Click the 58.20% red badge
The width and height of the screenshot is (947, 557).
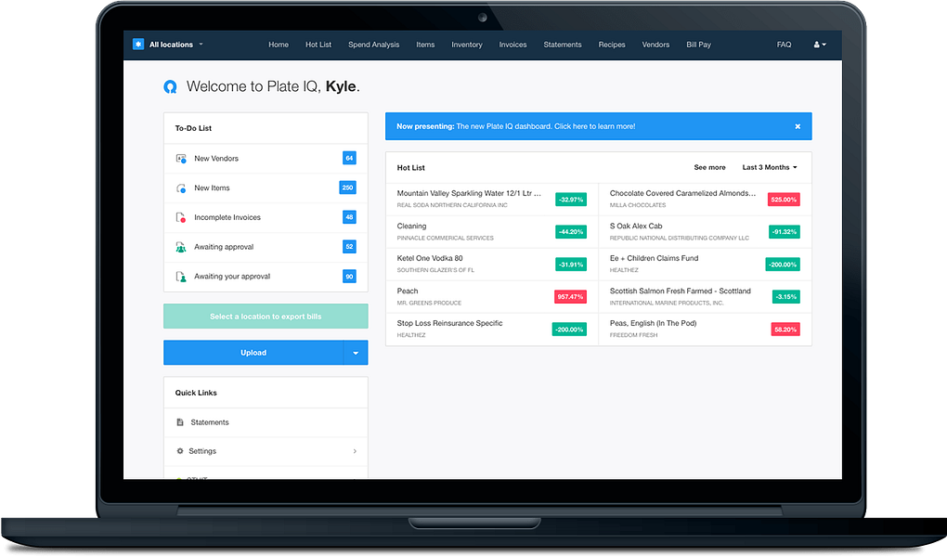tap(785, 330)
